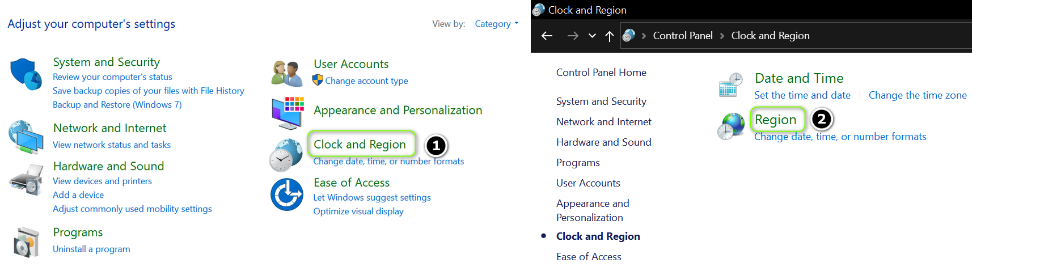Screen dimensions: 1040x267
Task: Click the Up one level arrow
Action: 610,36
